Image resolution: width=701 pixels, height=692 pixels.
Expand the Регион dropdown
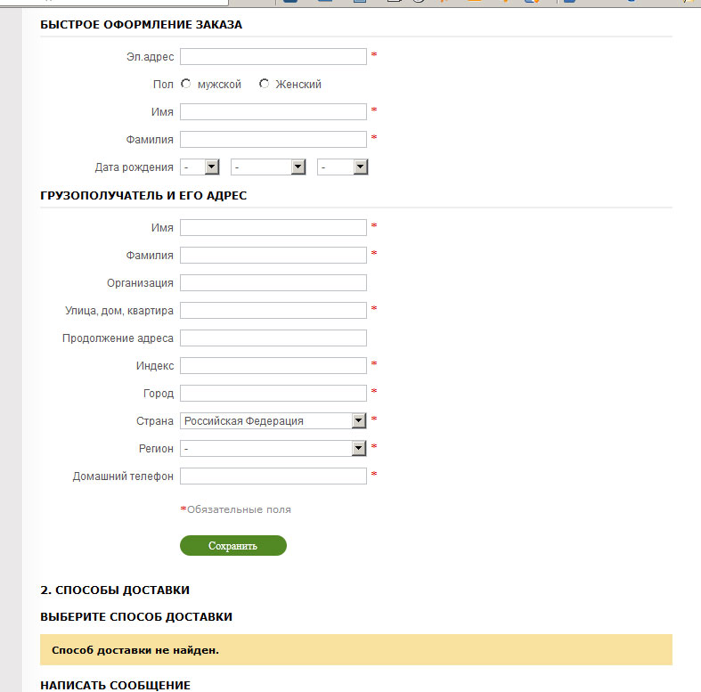pos(273,448)
